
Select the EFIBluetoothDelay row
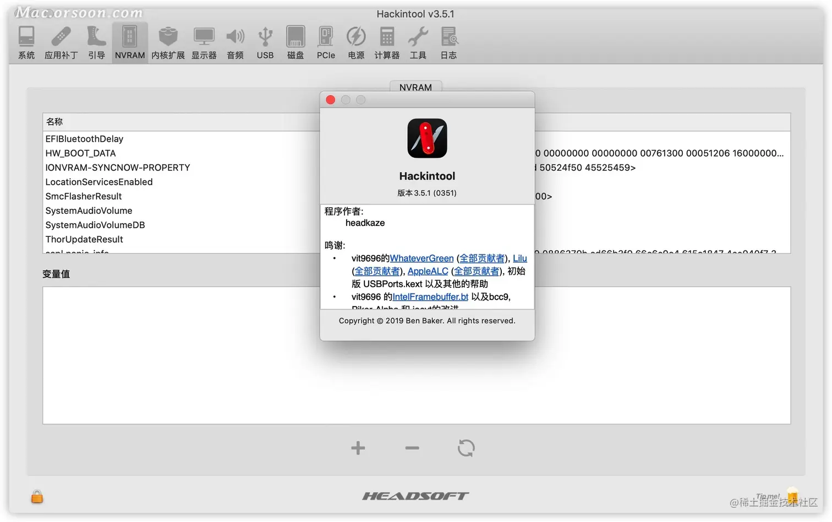tap(182, 139)
